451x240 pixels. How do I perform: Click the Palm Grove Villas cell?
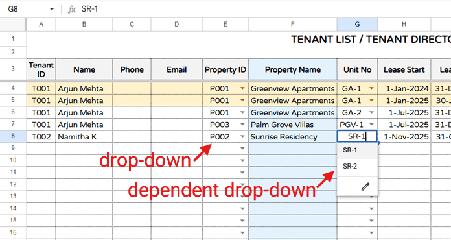point(292,125)
